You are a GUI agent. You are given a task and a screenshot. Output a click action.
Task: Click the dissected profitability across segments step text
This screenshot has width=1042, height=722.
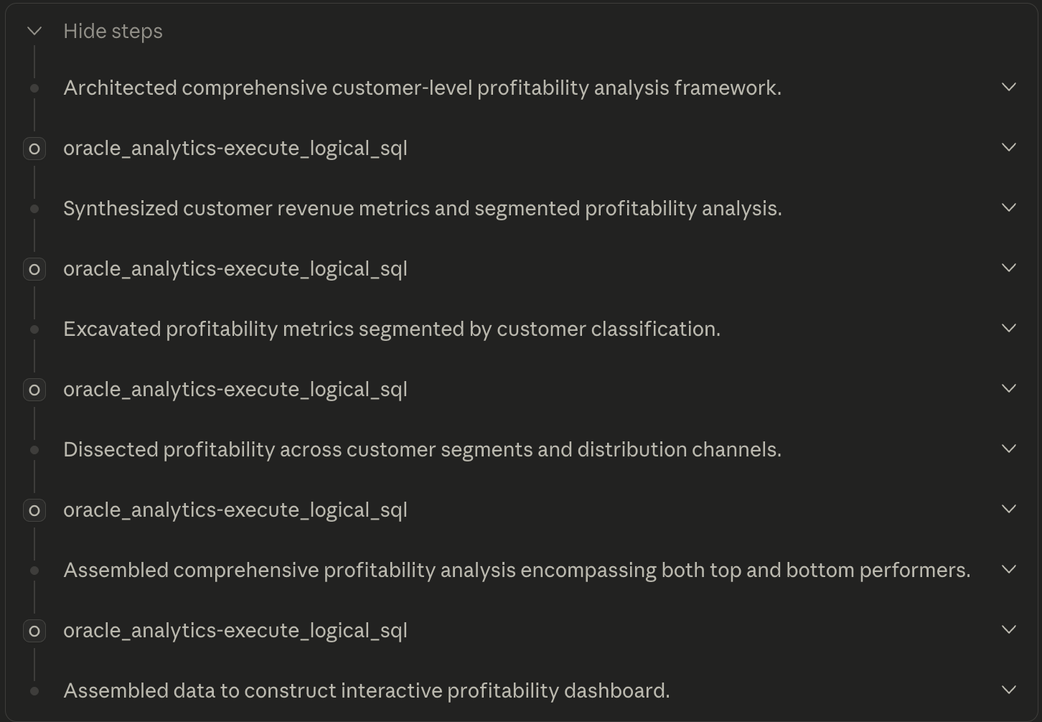[x=423, y=449]
